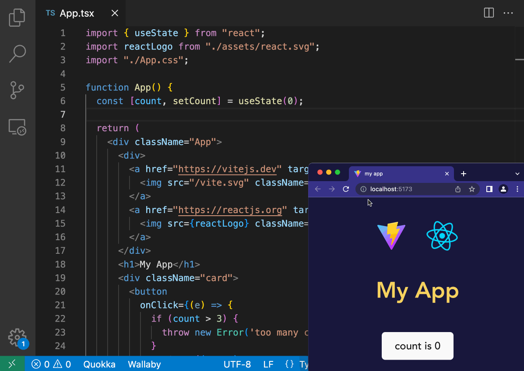Reload the localhost page in the browser

pyautogui.click(x=346, y=189)
